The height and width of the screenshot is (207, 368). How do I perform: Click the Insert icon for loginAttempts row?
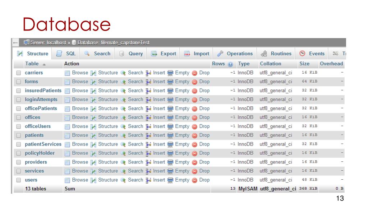click(x=148, y=100)
